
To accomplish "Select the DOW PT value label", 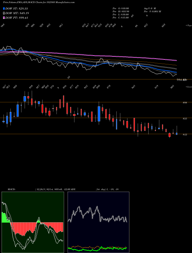I will point(17,18).
